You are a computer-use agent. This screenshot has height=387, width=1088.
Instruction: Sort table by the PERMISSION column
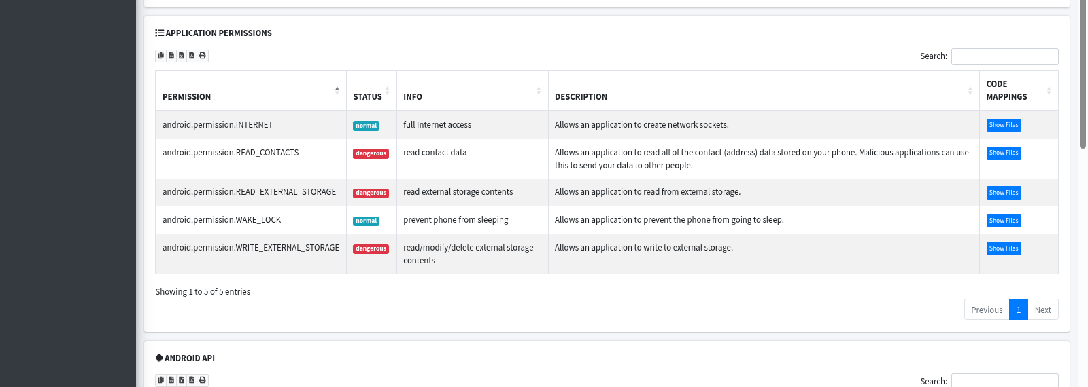pos(251,91)
